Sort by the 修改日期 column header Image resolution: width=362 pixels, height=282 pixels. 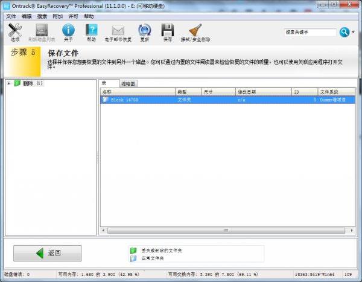pos(264,92)
